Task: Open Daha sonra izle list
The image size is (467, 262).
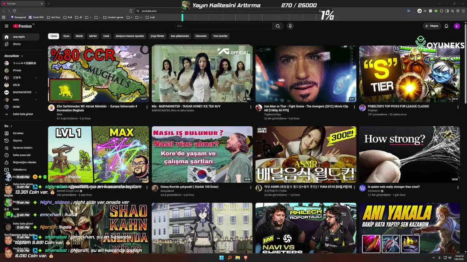Action: [21, 155]
